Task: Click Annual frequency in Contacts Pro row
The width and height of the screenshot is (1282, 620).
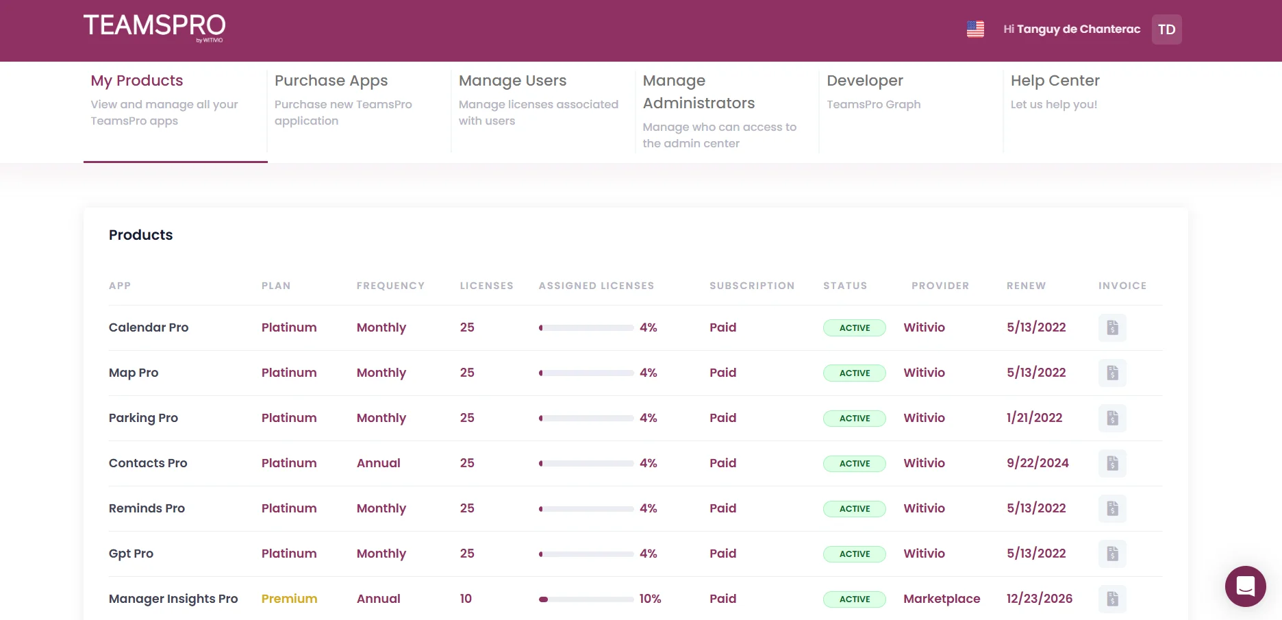Action: click(x=378, y=463)
